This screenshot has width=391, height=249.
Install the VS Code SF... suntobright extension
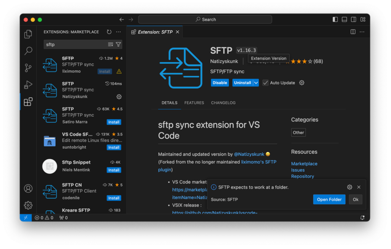click(x=114, y=148)
